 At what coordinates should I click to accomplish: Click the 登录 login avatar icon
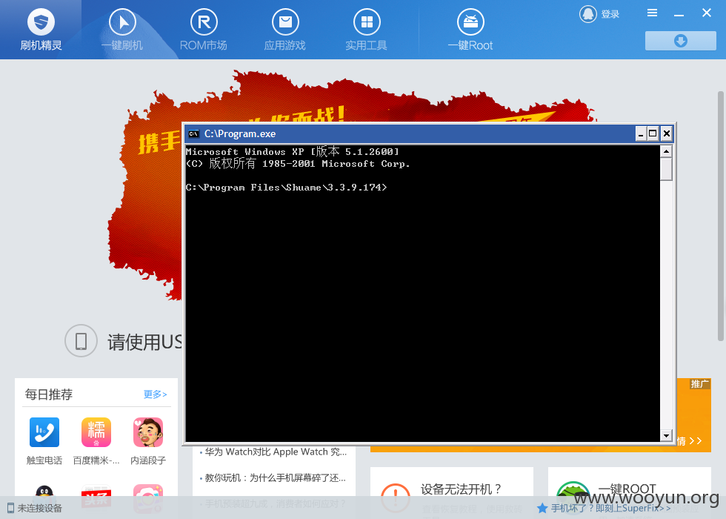(588, 14)
